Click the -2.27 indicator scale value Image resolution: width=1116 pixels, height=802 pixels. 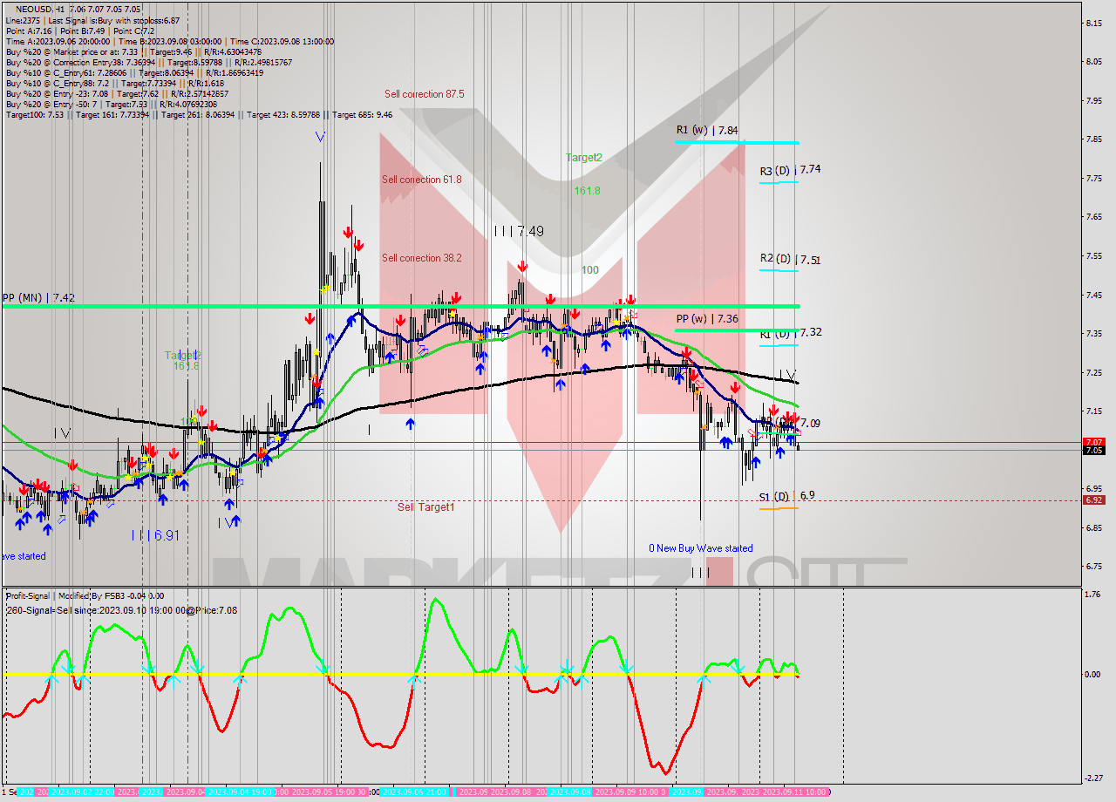coord(1095,778)
